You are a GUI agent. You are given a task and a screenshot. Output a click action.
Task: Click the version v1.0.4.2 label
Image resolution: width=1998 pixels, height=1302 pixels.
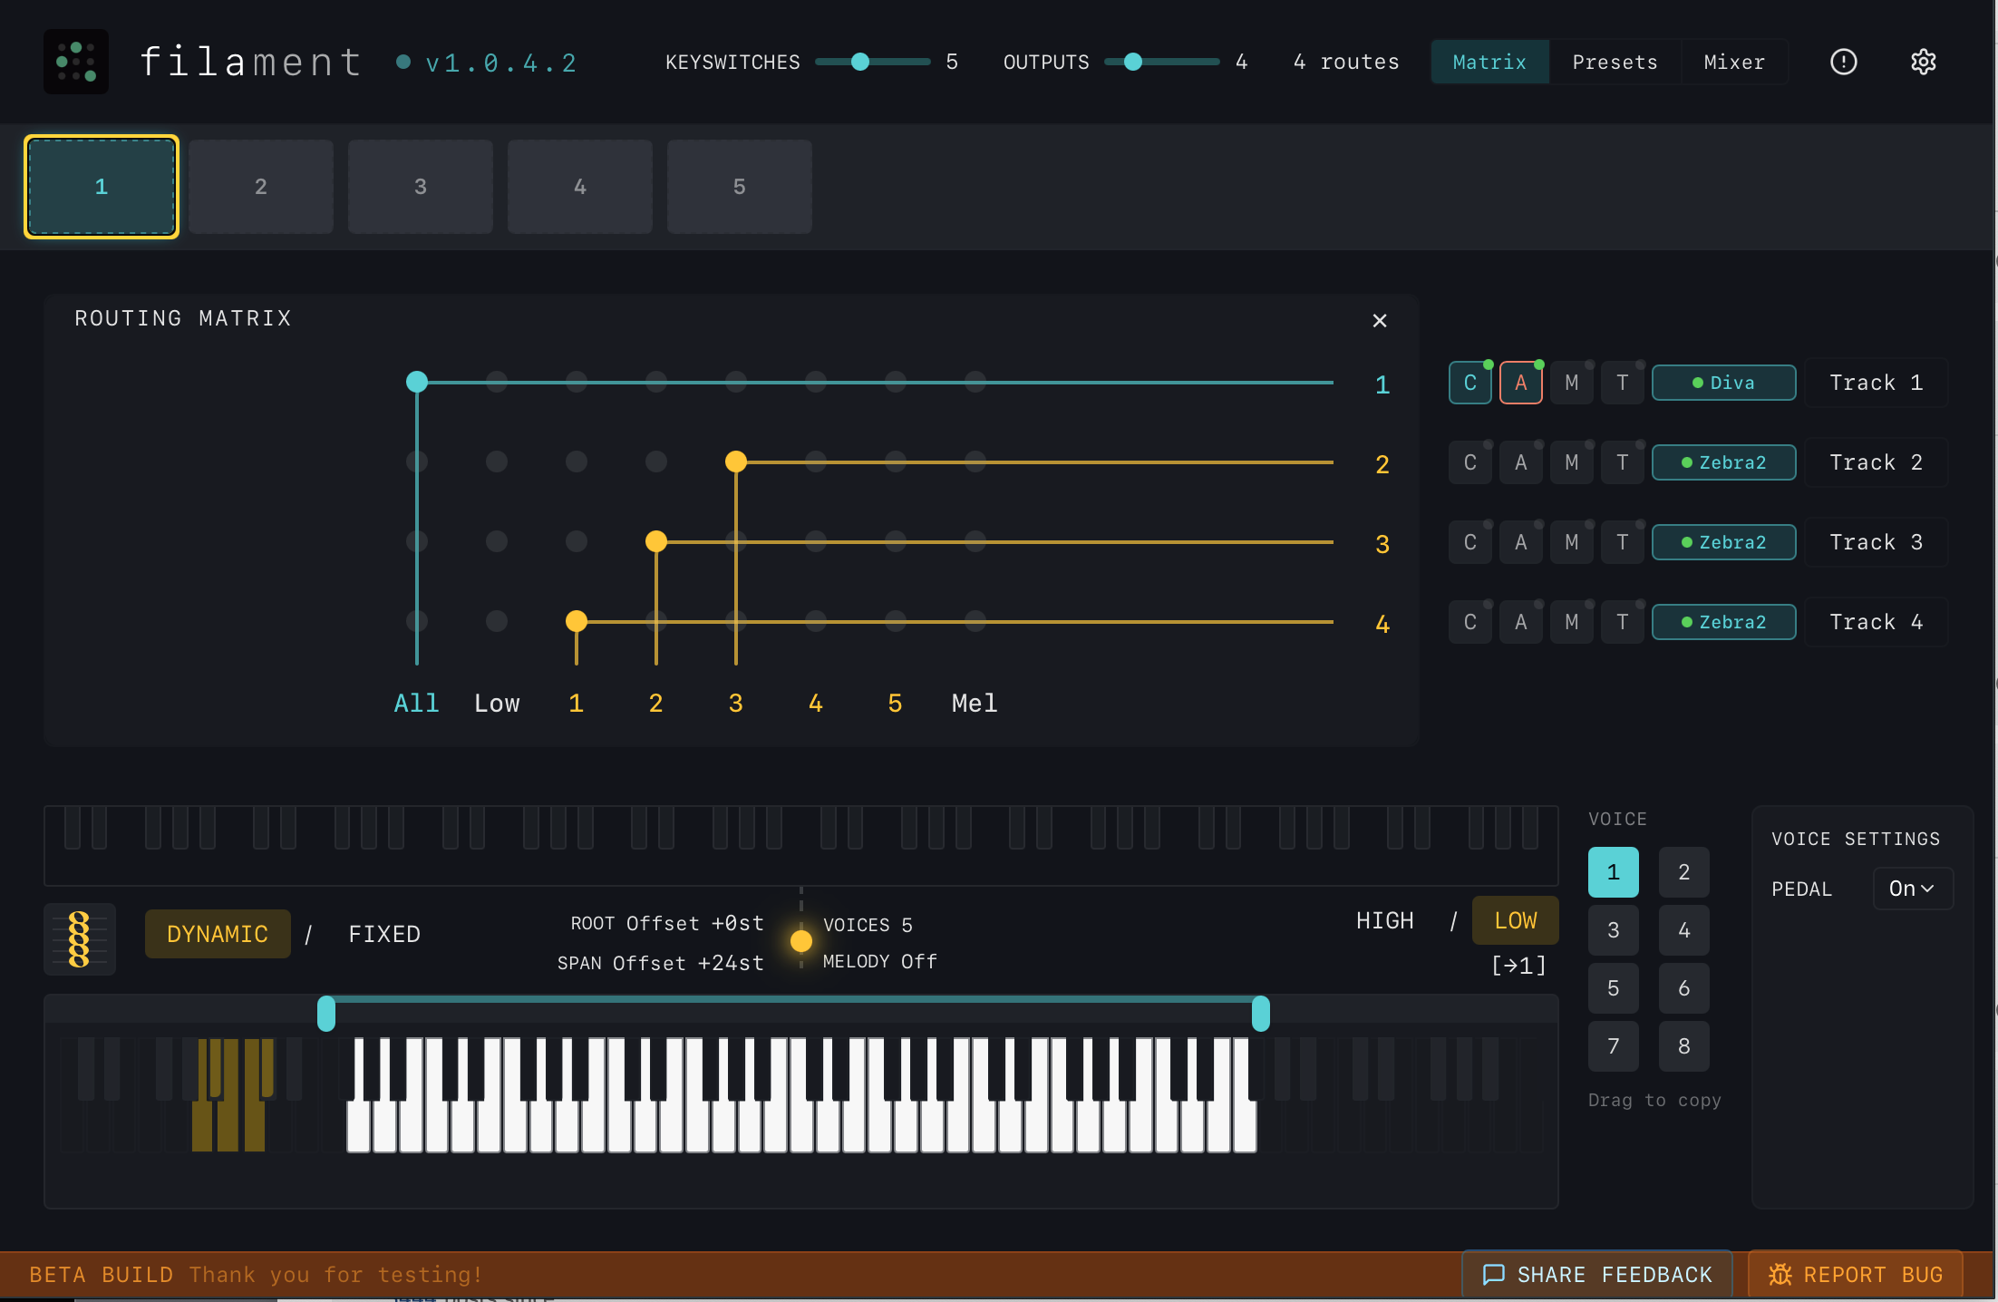(500, 63)
